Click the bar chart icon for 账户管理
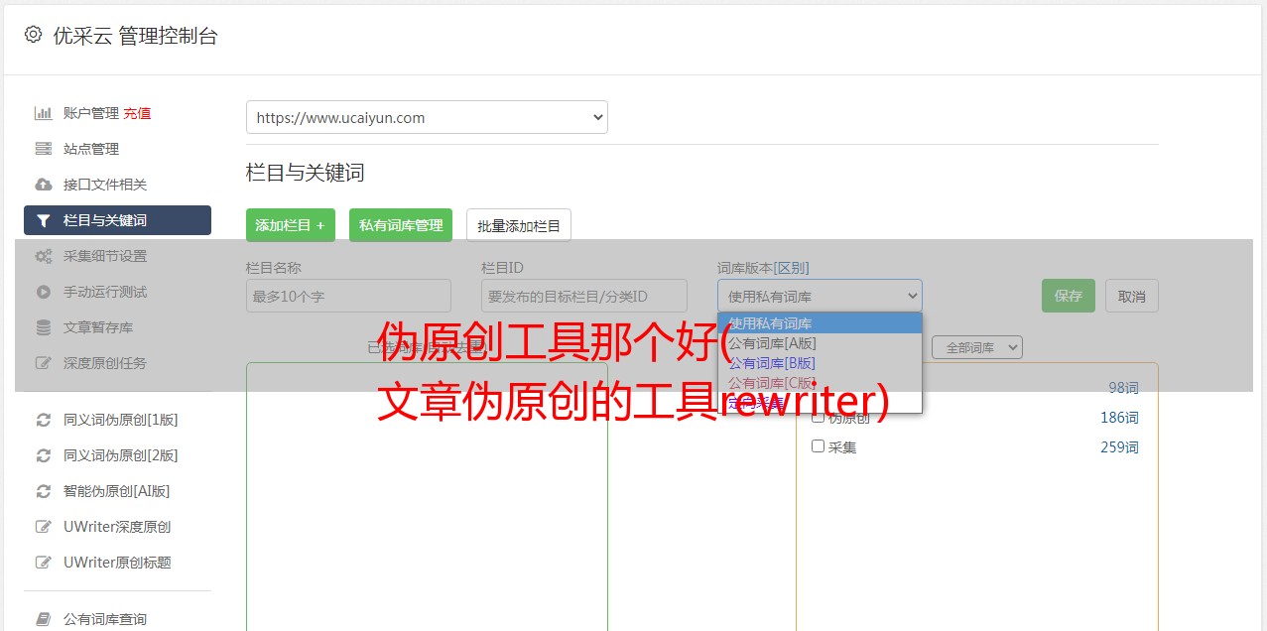Image resolution: width=1267 pixels, height=631 pixels. [44, 113]
